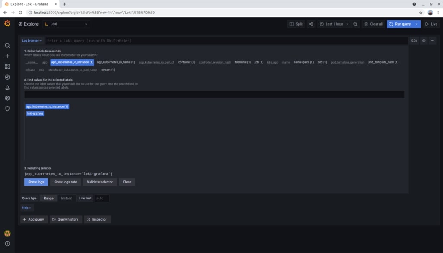Open Configuration gear icon in sidebar

click(x=7, y=98)
